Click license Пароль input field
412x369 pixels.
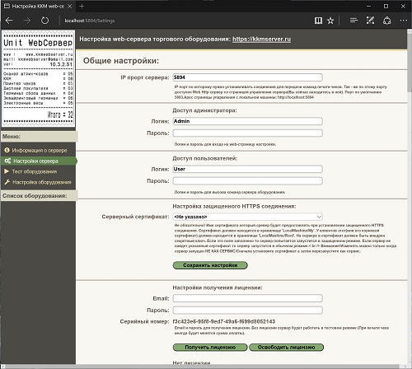247,310
